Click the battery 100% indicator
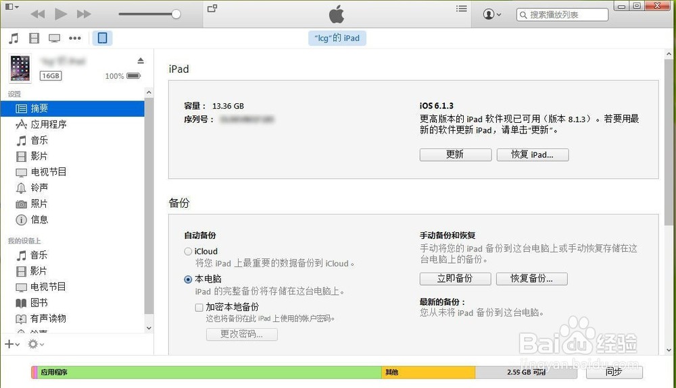This screenshot has width=676, height=388. coord(123,76)
